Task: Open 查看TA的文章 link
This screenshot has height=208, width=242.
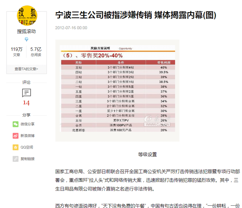Action: [x=26, y=69]
